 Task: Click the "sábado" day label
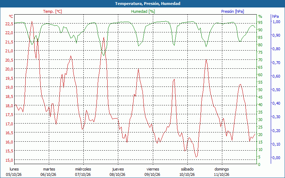187,169
